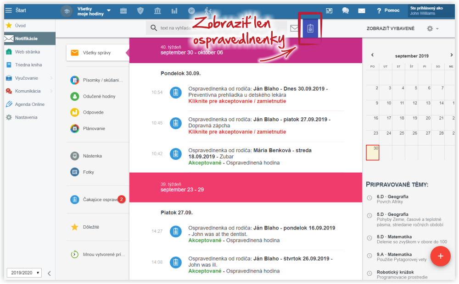Viewport: 459px width, 284px height.
Task: Click the 40. týždeň week header
Action: click(x=246, y=50)
